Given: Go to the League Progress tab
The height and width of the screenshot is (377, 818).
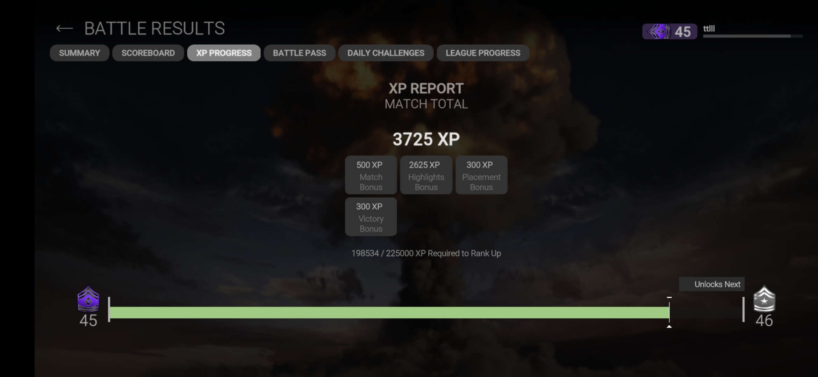Looking at the screenshot, I should point(483,53).
